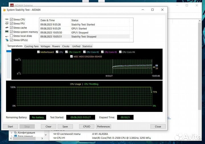205x144 pixels.
Task: Click the tree panel right scroll arrow
Action: point(42,138)
